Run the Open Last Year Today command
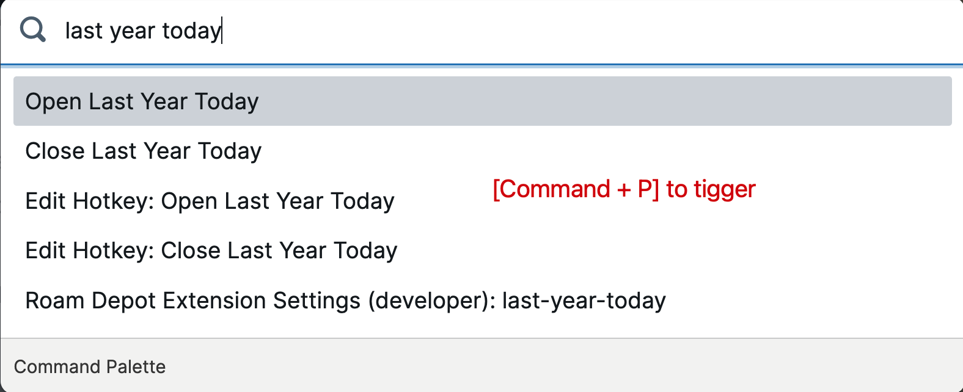963x392 pixels. click(x=142, y=101)
